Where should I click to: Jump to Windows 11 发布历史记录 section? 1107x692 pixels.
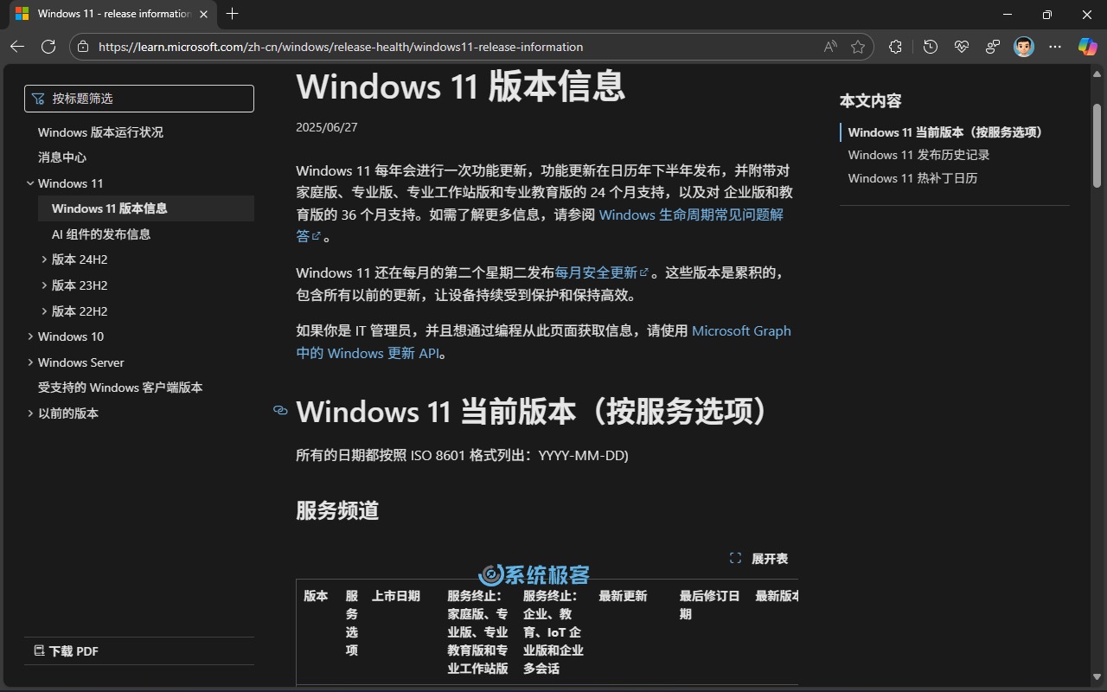[x=918, y=155]
